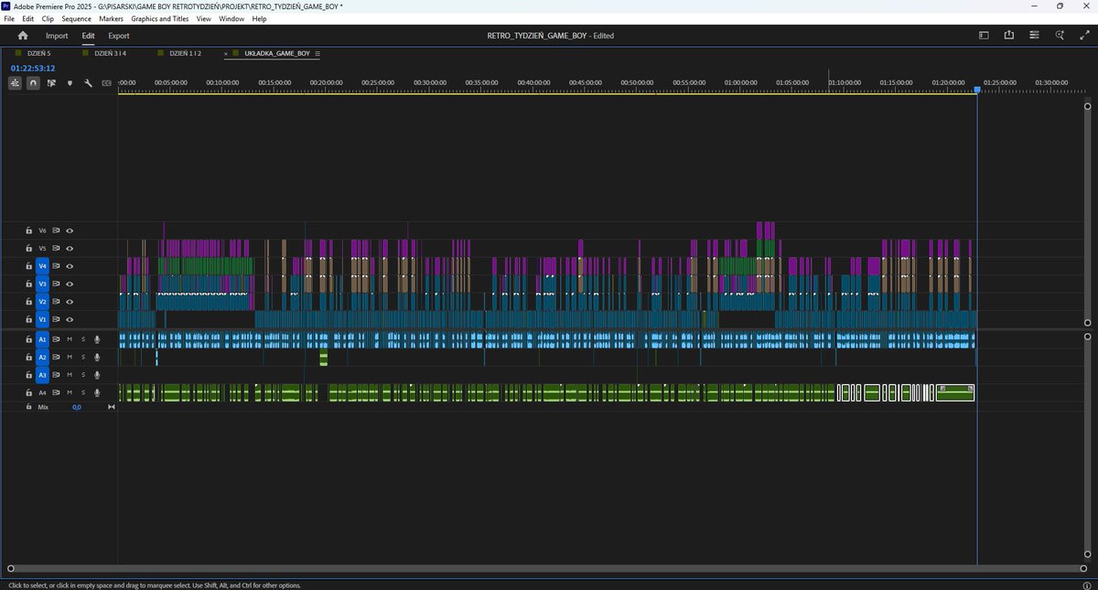The height and width of the screenshot is (590, 1098).
Task: Enable voice-over record on track A3
Action: coord(97,375)
